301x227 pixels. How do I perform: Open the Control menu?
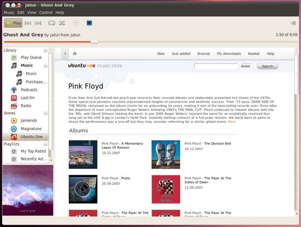click(46, 12)
